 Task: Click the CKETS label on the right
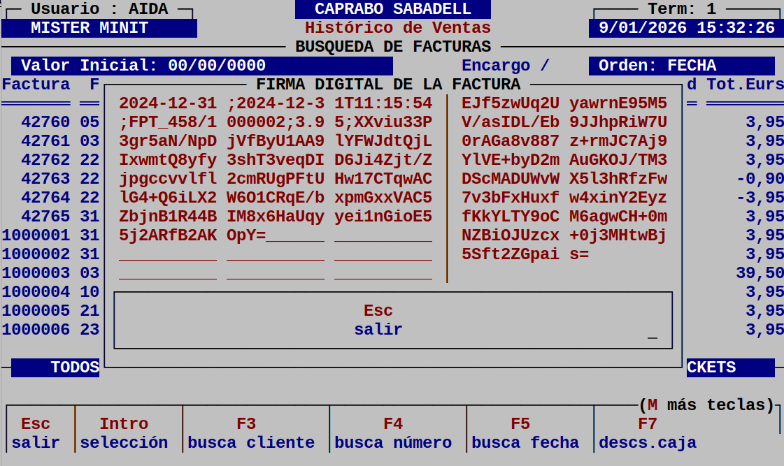(729, 367)
